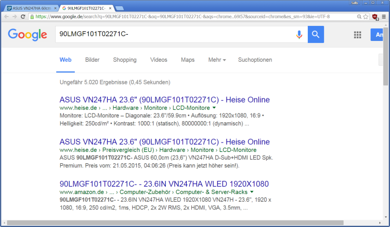Viewport: 390px width, 227px height.
Task: Select the Shopping search tab
Action: 125,60
